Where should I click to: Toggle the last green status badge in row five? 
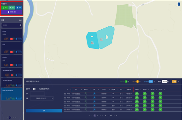(x=160, y=109)
